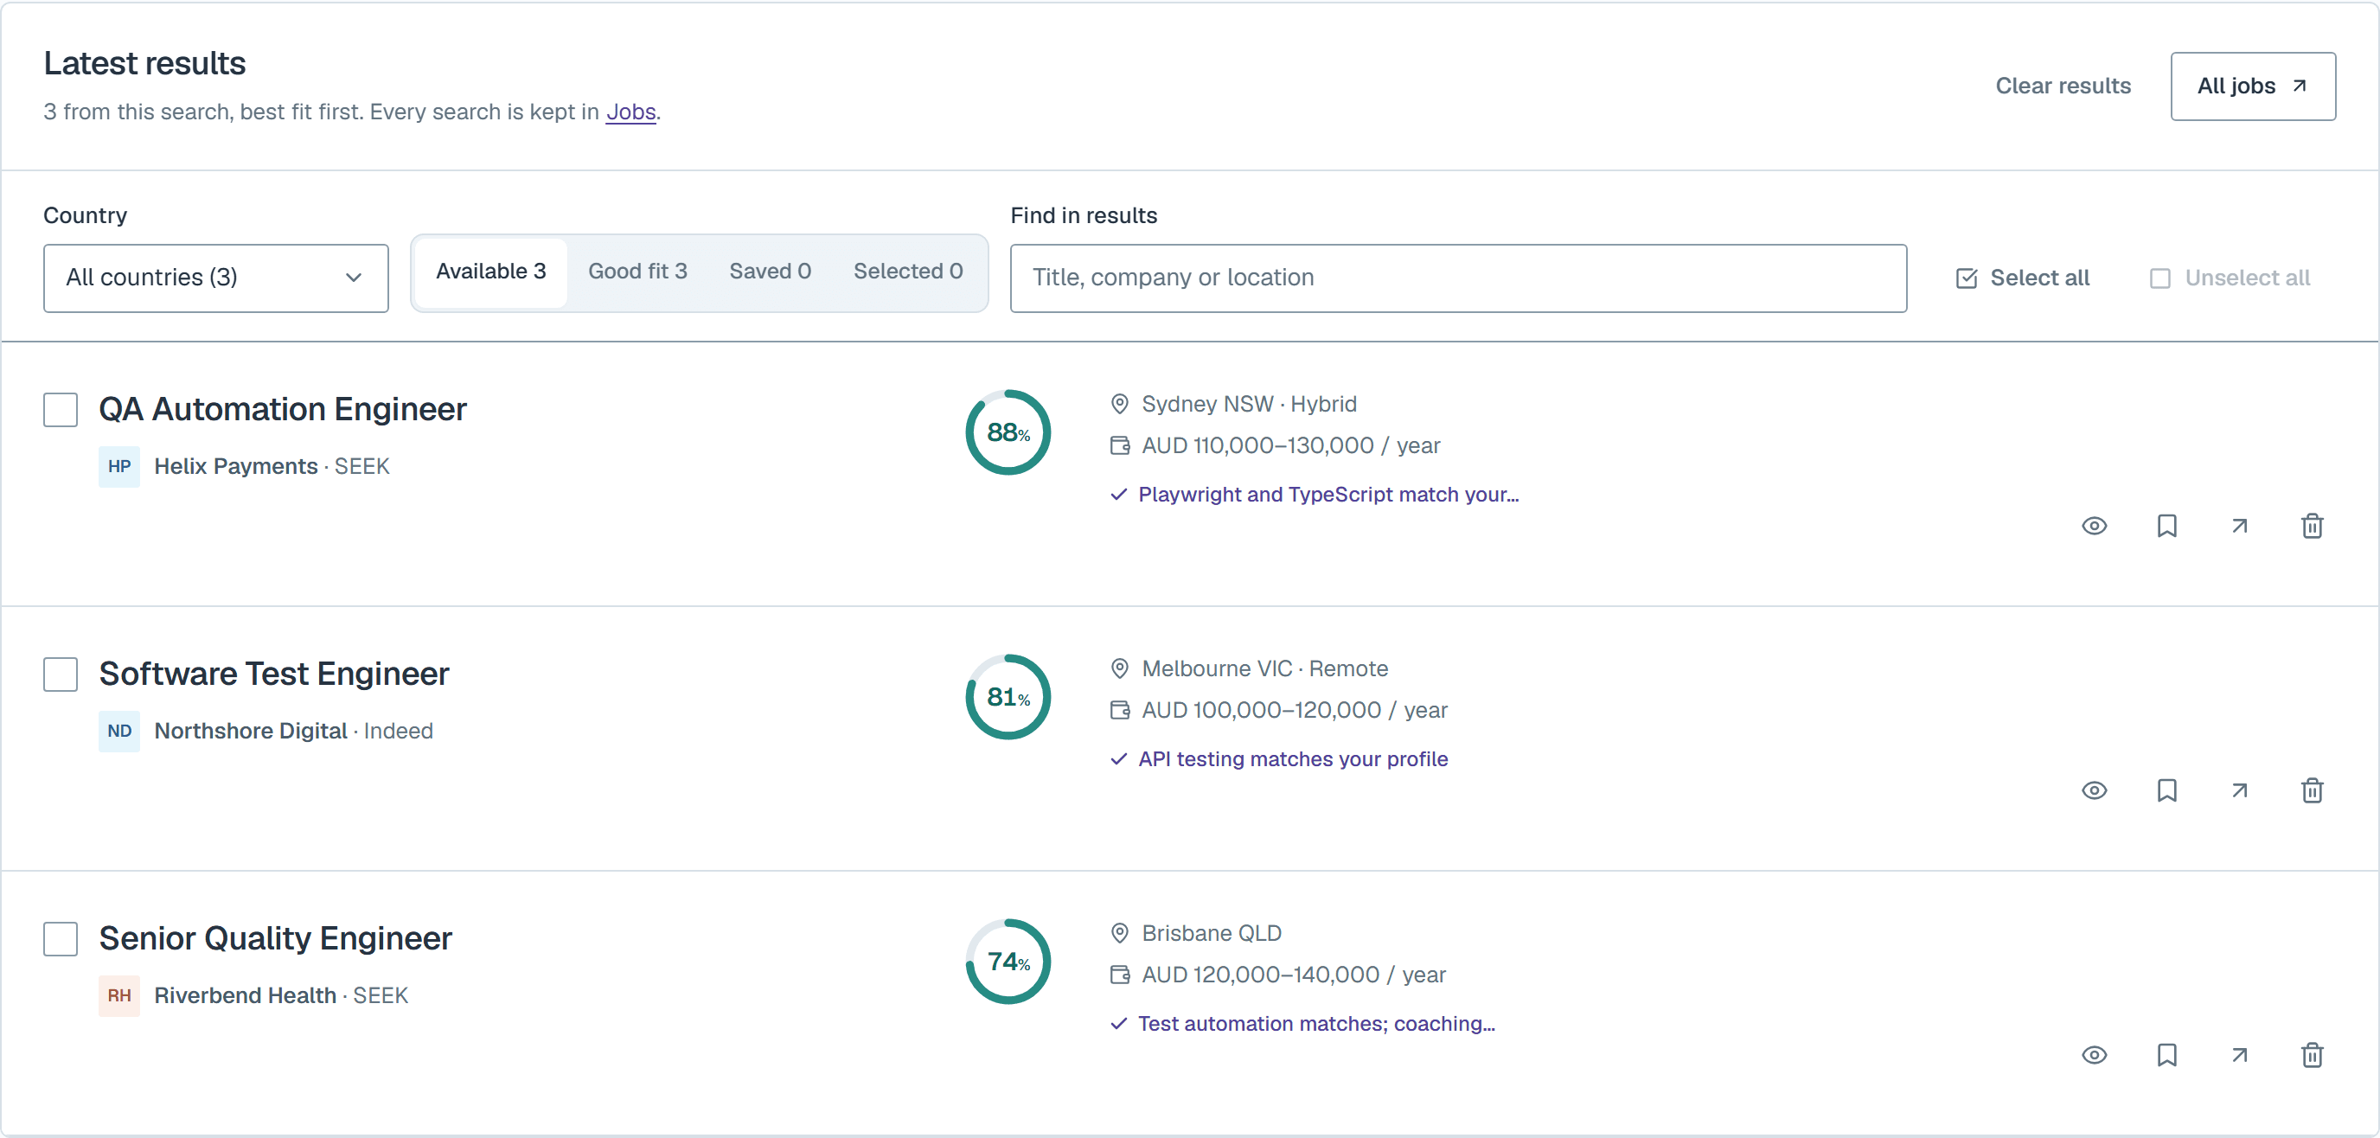Click the 74% fit score ring

point(1008,962)
